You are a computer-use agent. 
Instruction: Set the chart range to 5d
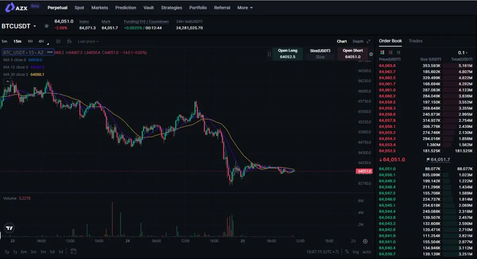(52, 251)
